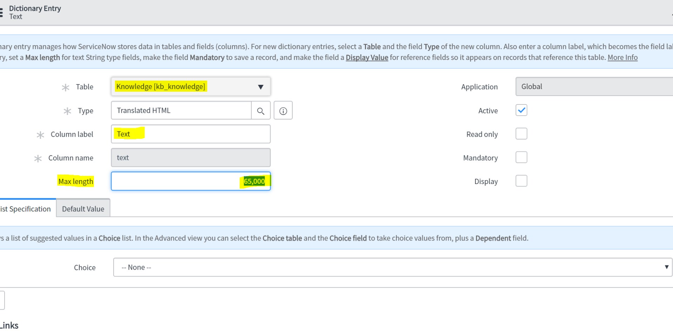Check the Mandatory checkbox

[521, 157]
